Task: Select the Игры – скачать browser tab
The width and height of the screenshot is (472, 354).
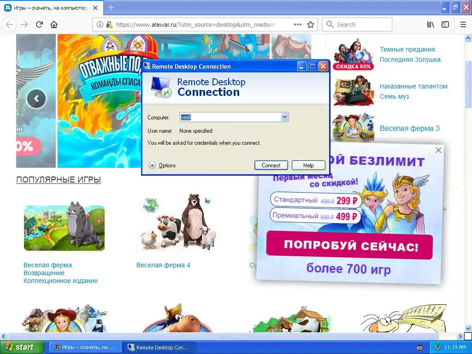Action: click(52, 8)
